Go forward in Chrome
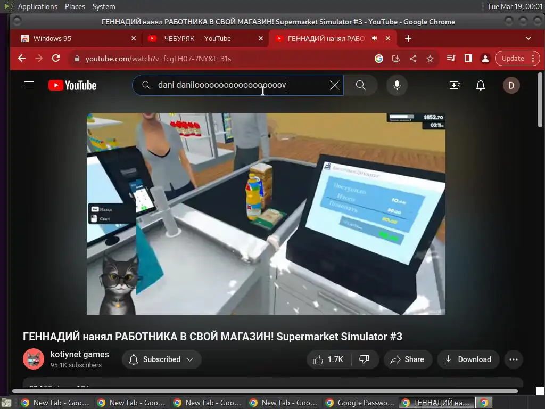This screenshot has height=409, width=545. pyautogui.click(x=39, y=59)
